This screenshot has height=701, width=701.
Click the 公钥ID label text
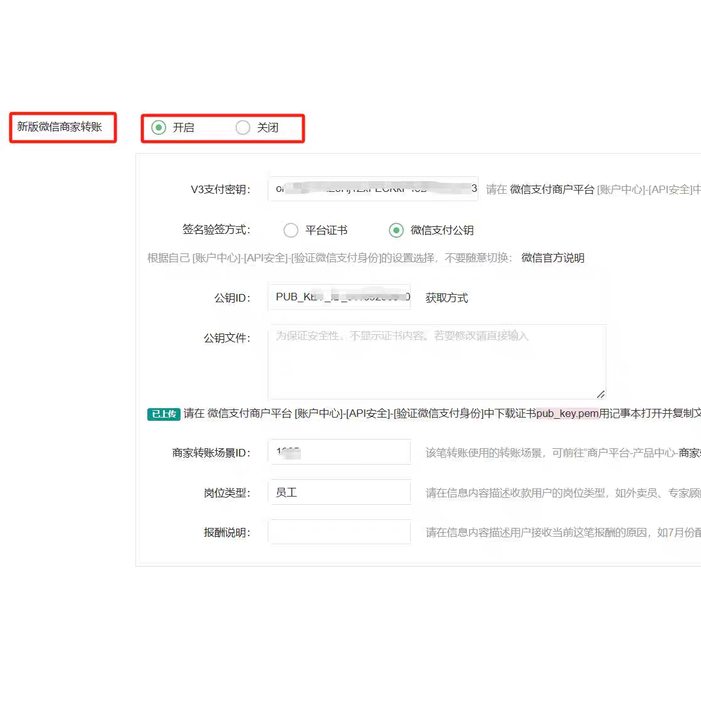[233, 298]
